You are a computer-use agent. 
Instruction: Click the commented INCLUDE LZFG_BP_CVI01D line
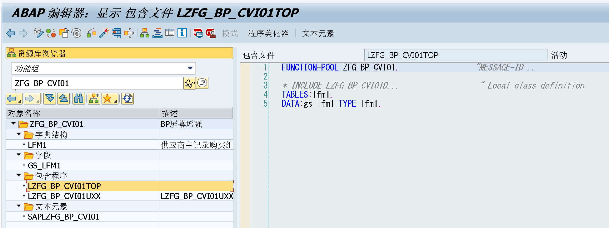coord(340,85)
